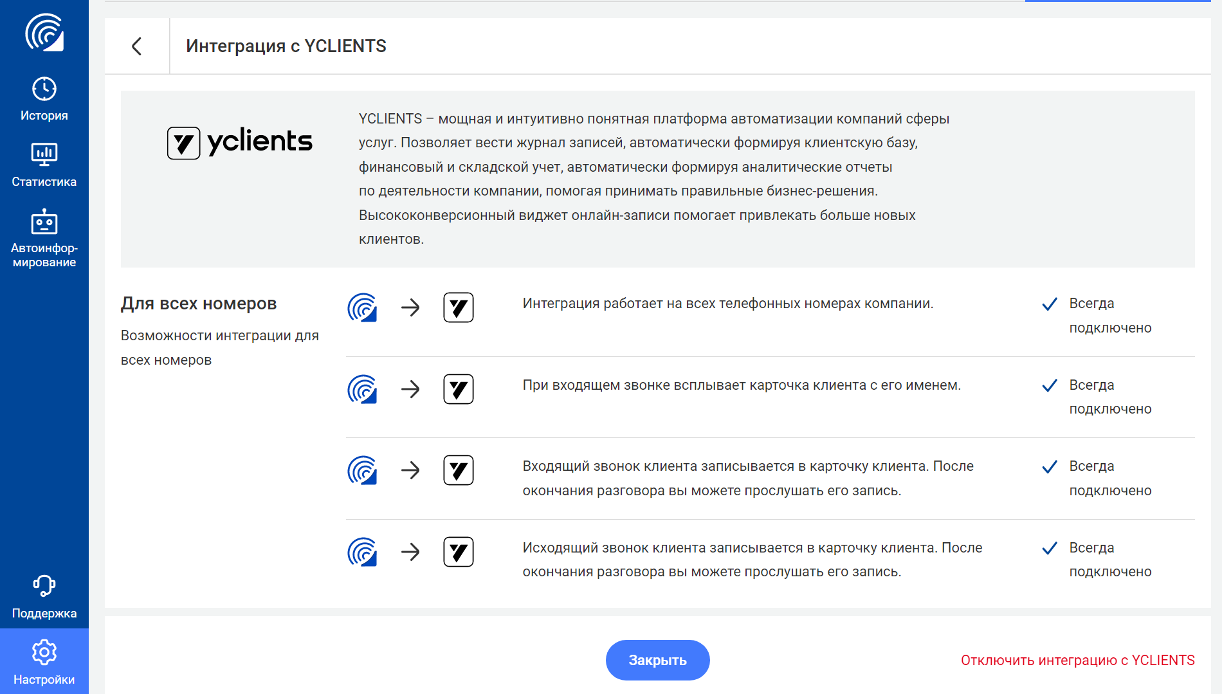Viewport: 1222px width, 694px height.
Task: Click arrow icon in 'всплывает карточка клиента' row
Action: click(410, 389)
